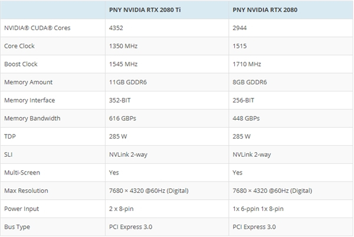Click the 4352 CUDA cores value

[x=117, y=27]
